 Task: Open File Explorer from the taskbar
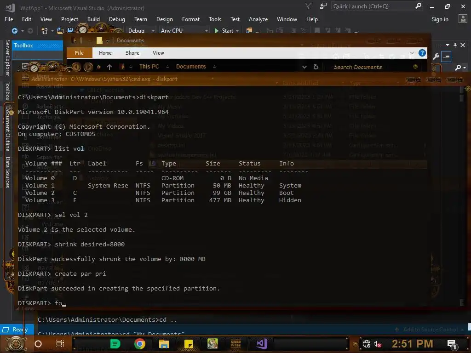164,344
